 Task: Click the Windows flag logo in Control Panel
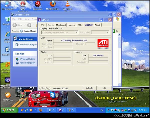pos(117,19)
